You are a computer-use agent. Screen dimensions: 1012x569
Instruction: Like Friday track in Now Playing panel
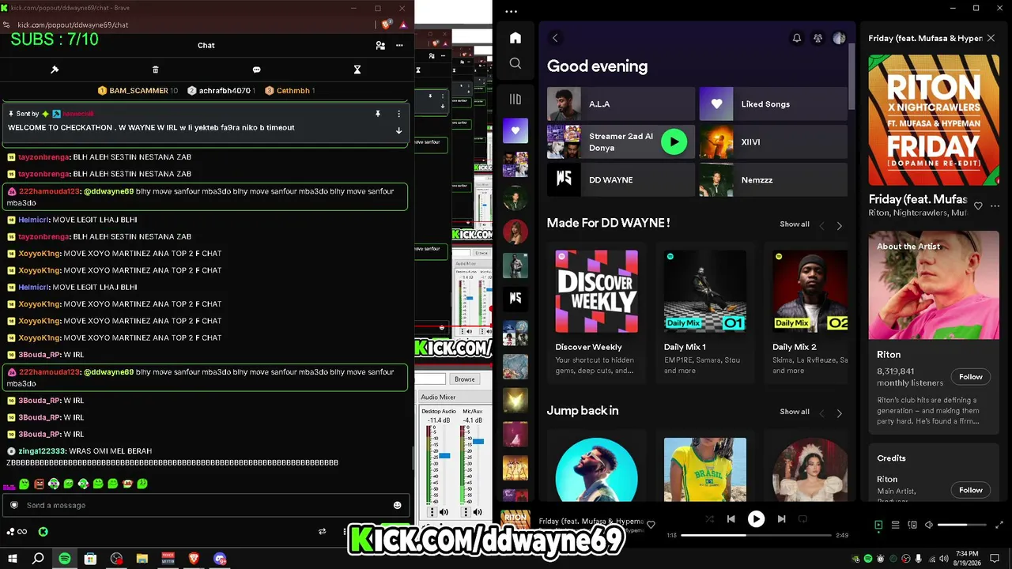[x=978, y=206]
